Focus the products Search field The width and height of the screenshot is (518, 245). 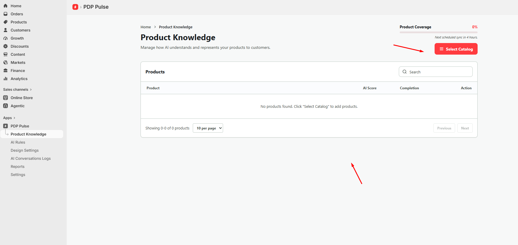pos(436,72)
